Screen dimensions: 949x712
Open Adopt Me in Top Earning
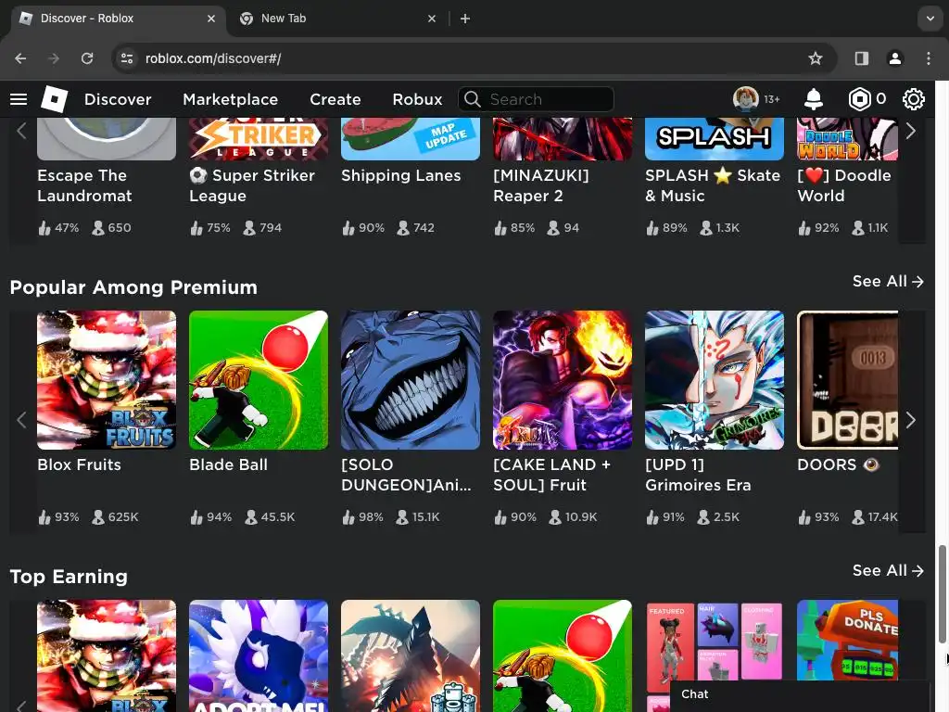pos(259,655)
